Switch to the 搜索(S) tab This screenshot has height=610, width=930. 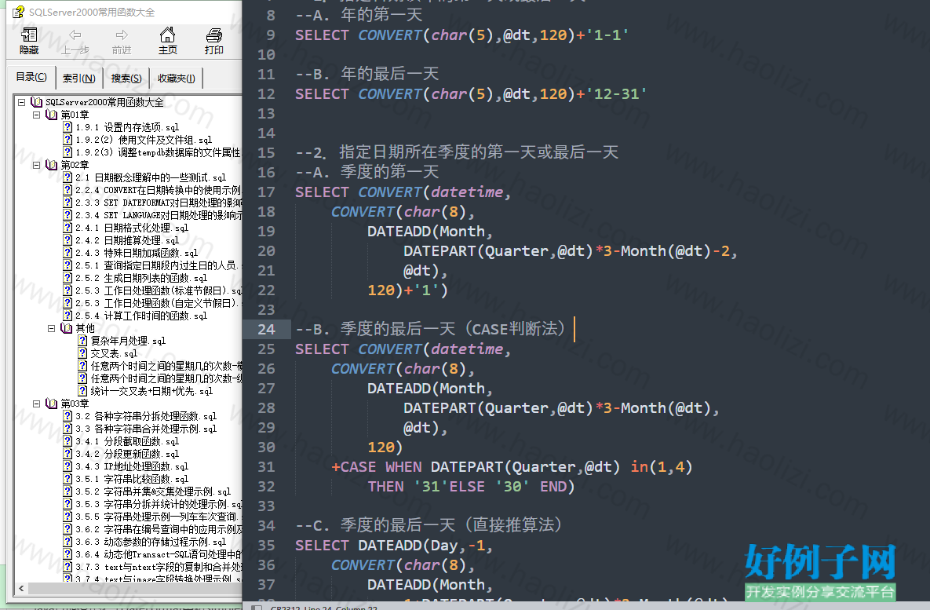[126, 79]
